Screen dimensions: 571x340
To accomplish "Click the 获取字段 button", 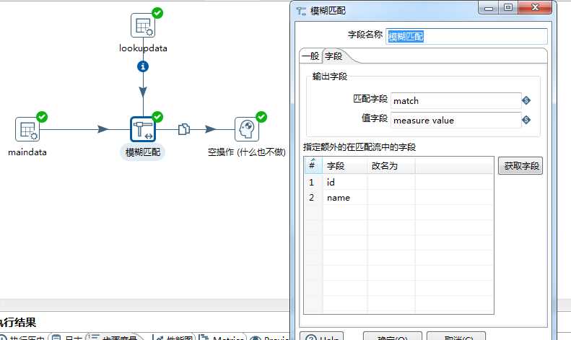I will (x=520, y=165).
